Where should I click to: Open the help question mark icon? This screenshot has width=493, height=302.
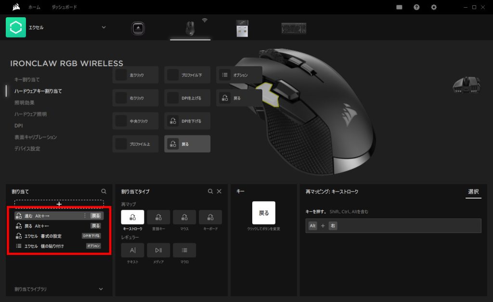coord(416,7)
